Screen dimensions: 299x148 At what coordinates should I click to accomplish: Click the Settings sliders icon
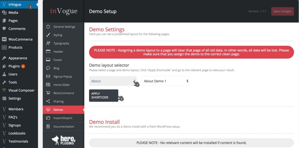tap(4, 98)
